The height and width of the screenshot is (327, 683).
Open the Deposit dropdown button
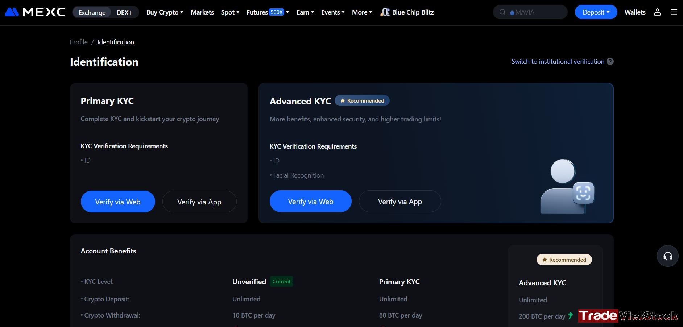point(596,12)
